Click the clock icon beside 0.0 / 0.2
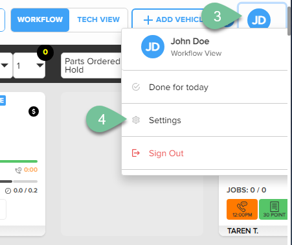292x245 pixels. tap(8, 191)
